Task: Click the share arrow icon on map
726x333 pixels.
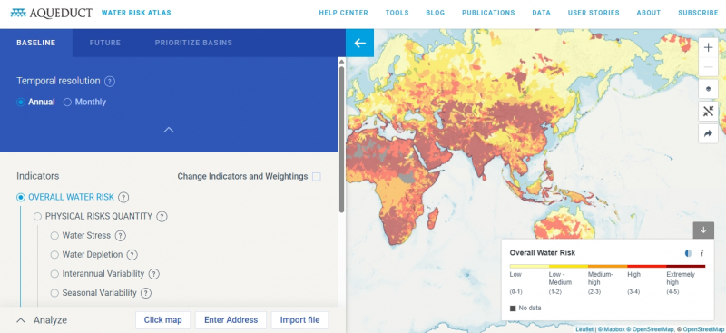Action: coord(708,133)
